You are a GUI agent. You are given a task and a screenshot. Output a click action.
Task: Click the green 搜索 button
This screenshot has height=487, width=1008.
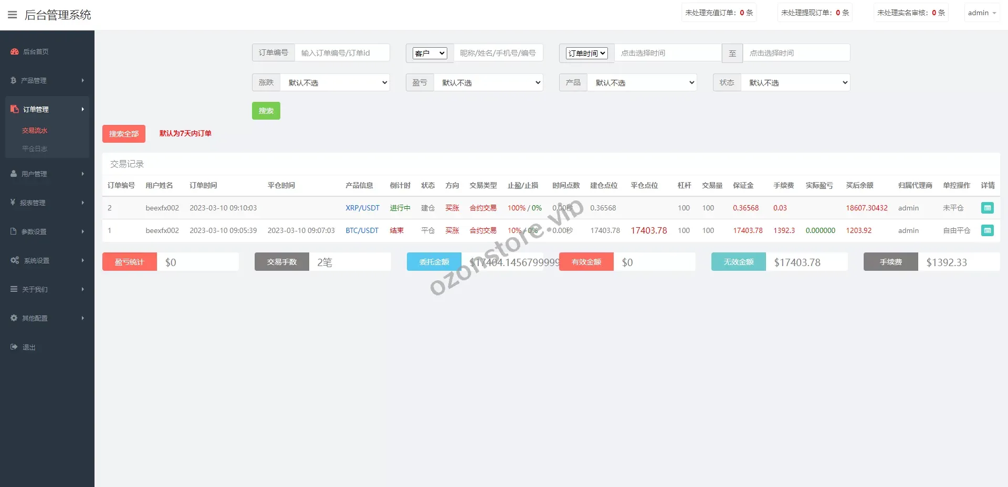[266, 111]
